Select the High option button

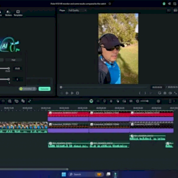13,60
